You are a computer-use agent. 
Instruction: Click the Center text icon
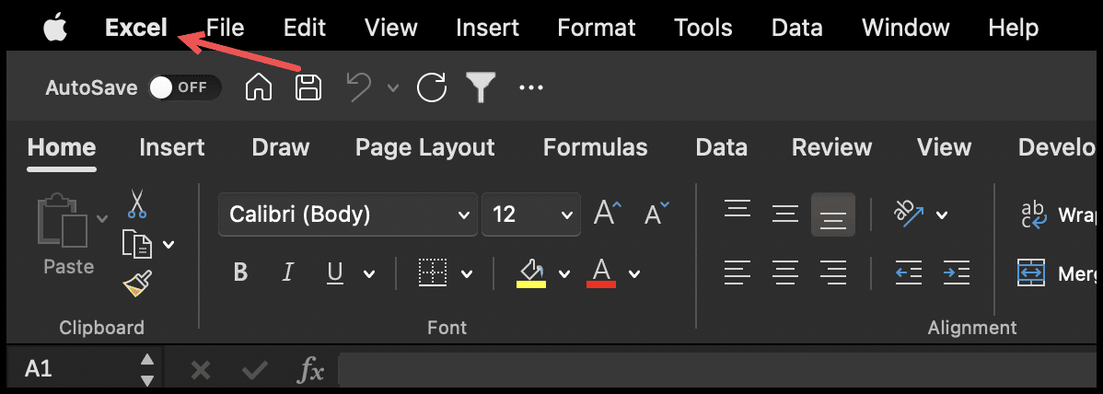tap(785, 272)
